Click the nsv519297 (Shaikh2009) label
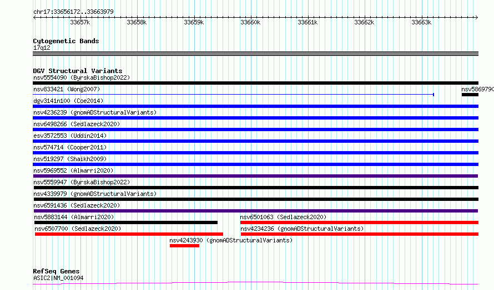Image resolution: width=494 pixels, height=290 pixels. 70,159
